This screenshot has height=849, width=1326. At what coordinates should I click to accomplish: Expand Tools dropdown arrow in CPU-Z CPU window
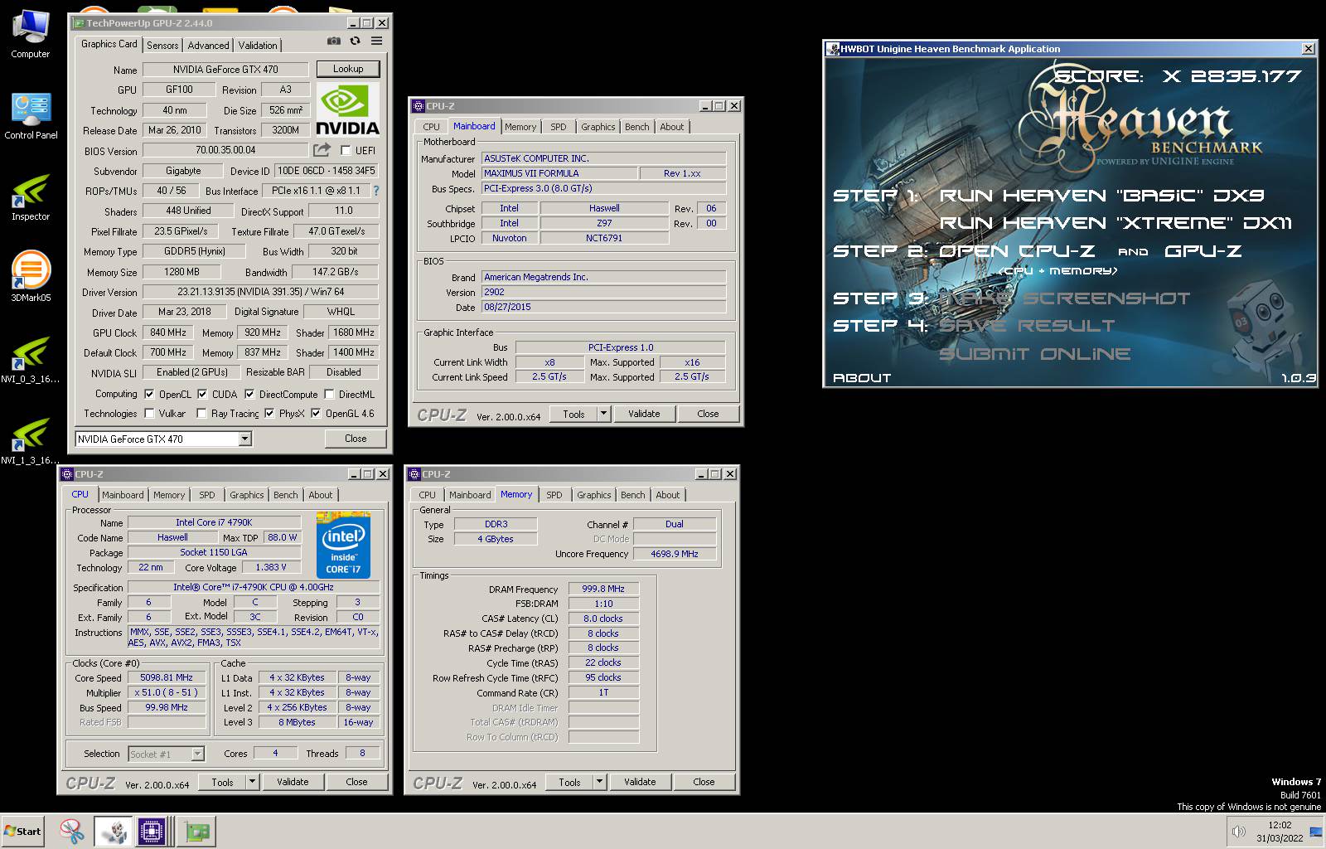[x=252, y=782]
